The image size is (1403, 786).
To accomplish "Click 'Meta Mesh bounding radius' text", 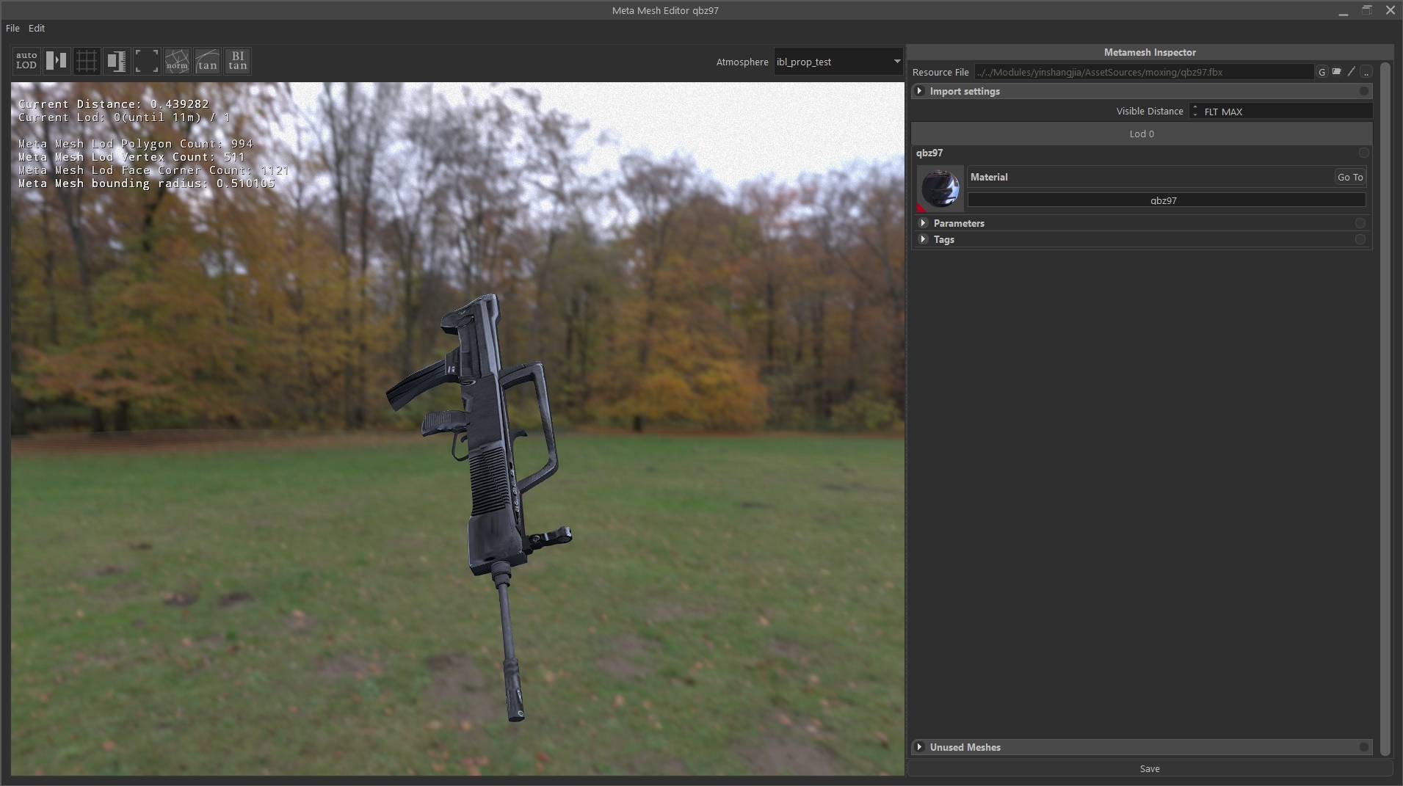I will click(x=147, y=183).
